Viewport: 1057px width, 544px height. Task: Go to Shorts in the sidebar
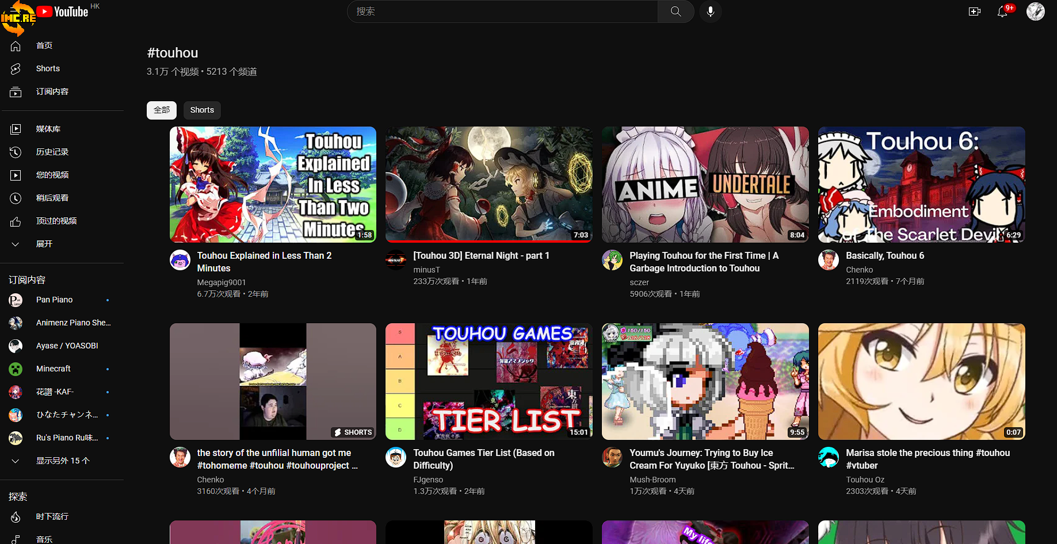[x=48, y=68]
